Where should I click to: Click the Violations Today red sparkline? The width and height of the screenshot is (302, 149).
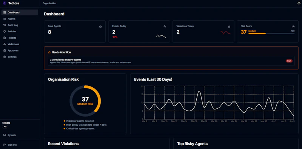coord(225,33)
